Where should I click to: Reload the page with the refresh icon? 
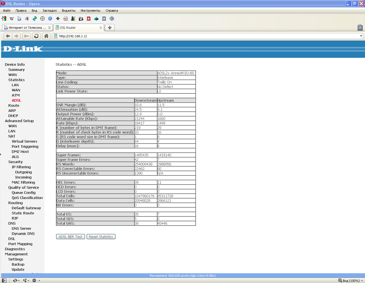(x=36, y=36)
